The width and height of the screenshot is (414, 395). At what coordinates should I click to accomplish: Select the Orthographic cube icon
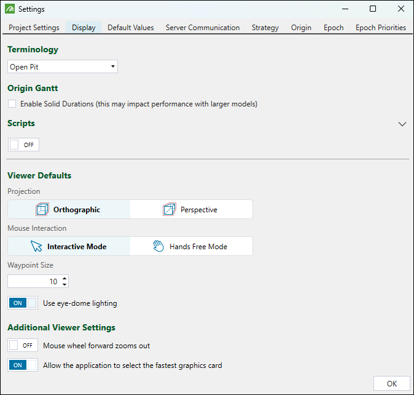(x=42, y=210)
